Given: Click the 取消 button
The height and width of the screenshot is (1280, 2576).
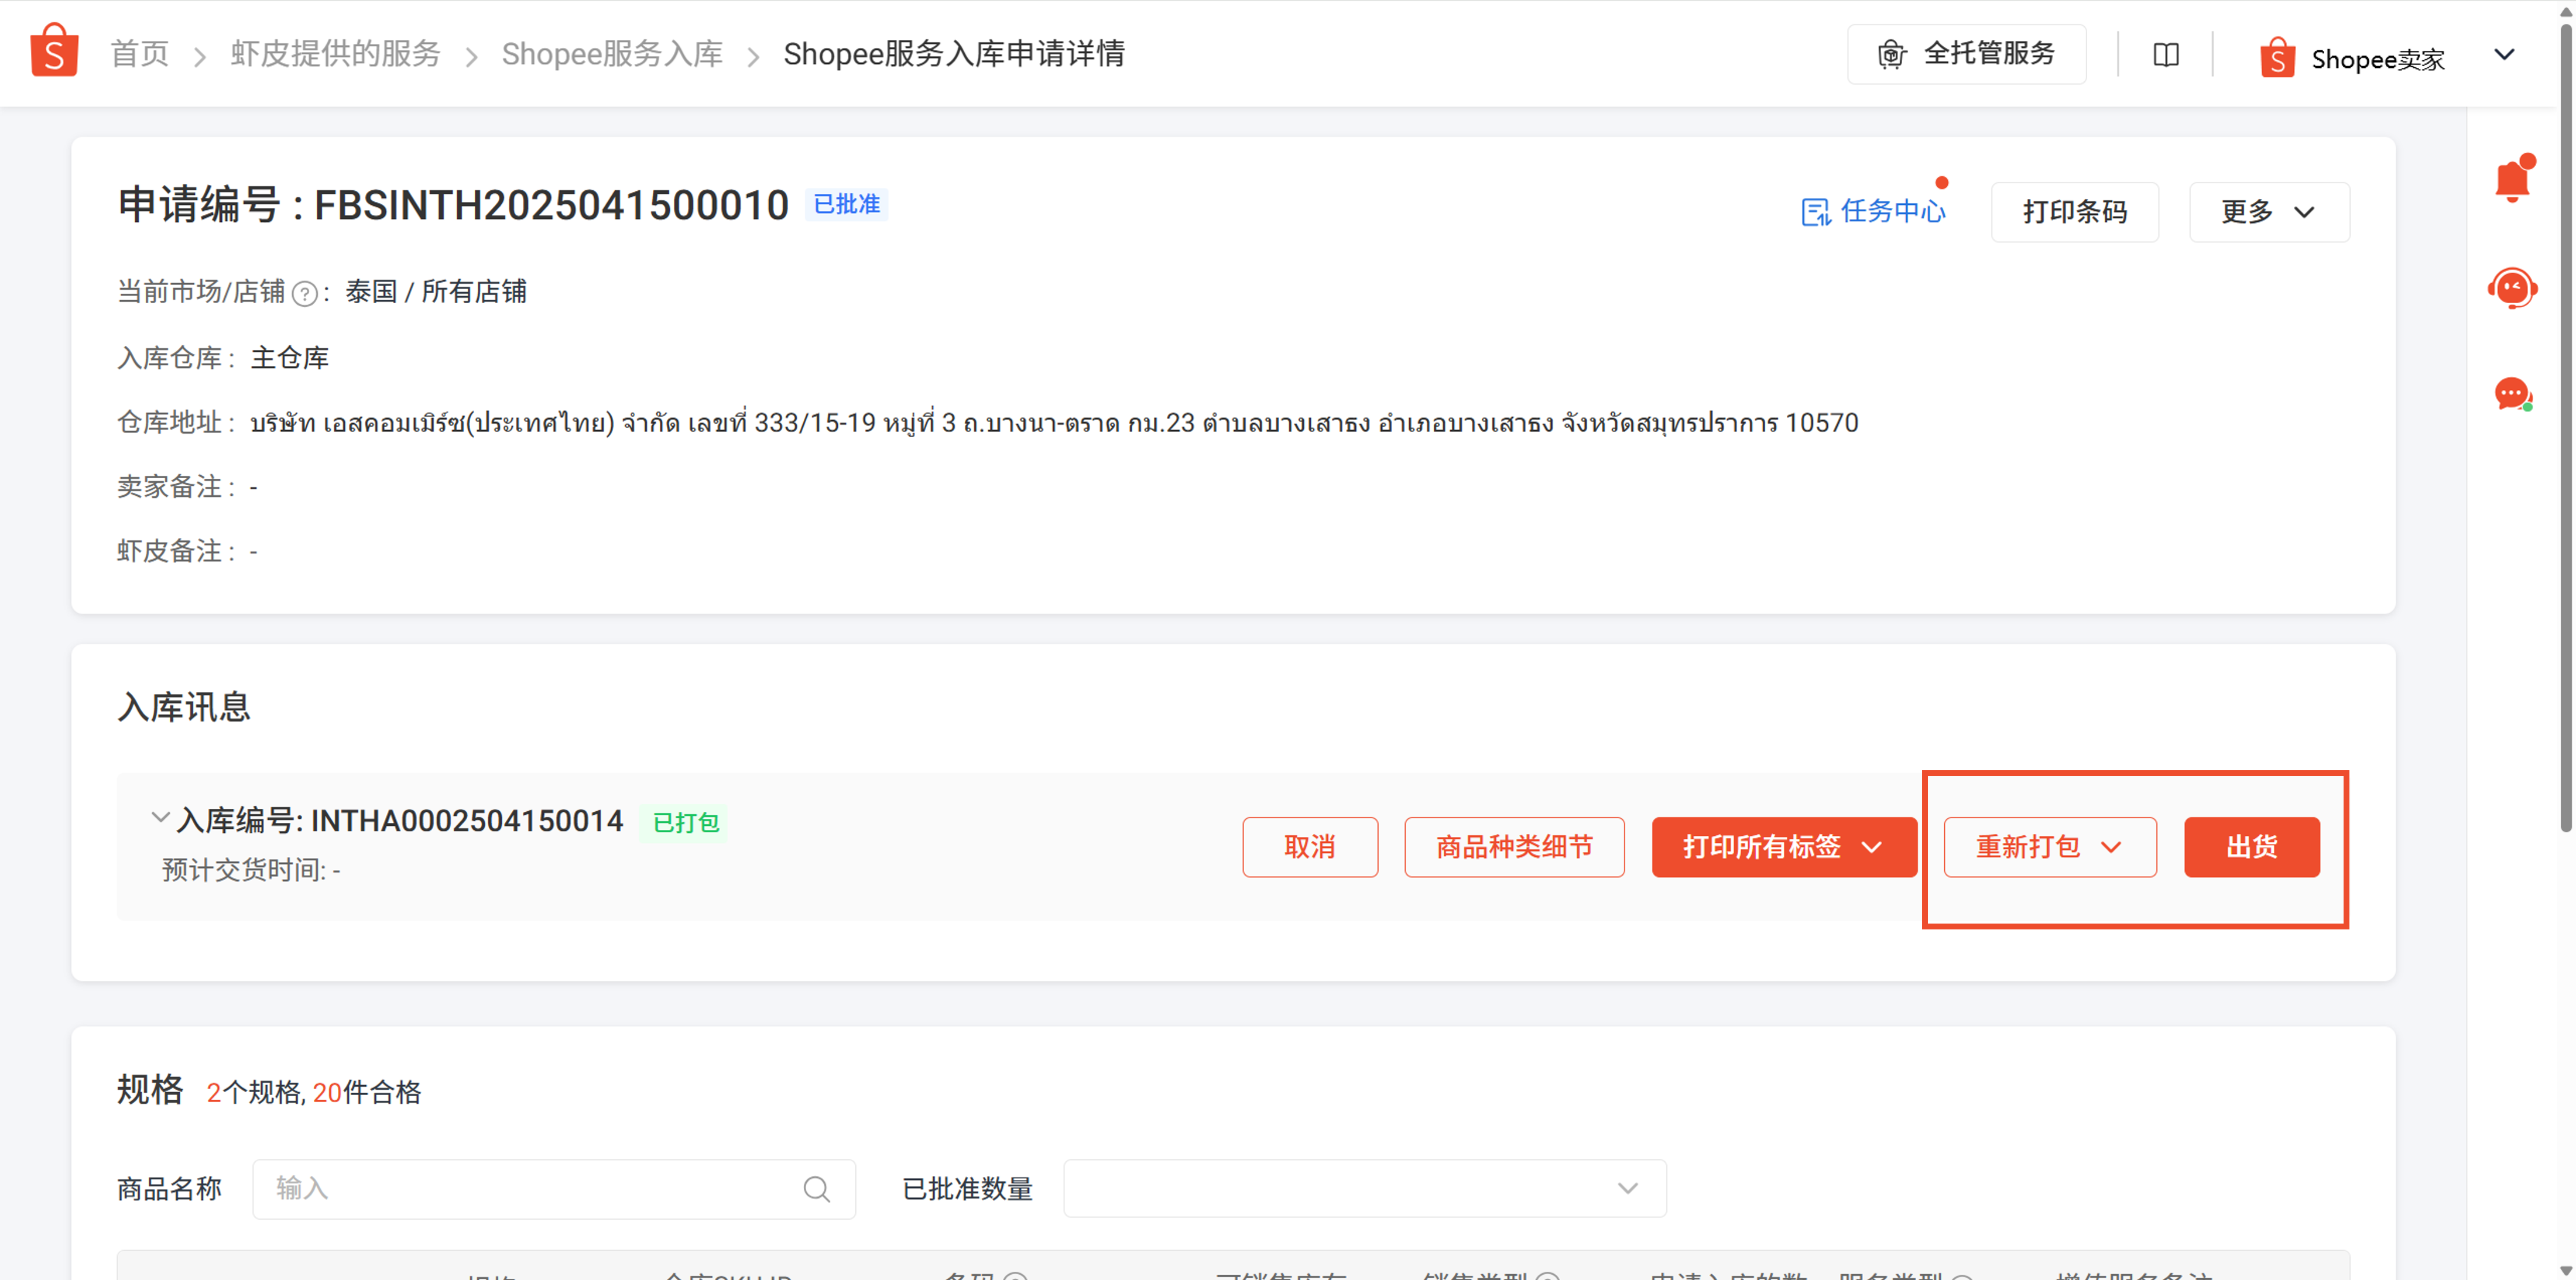Looking at the screenshot, I should [1309, 847].
